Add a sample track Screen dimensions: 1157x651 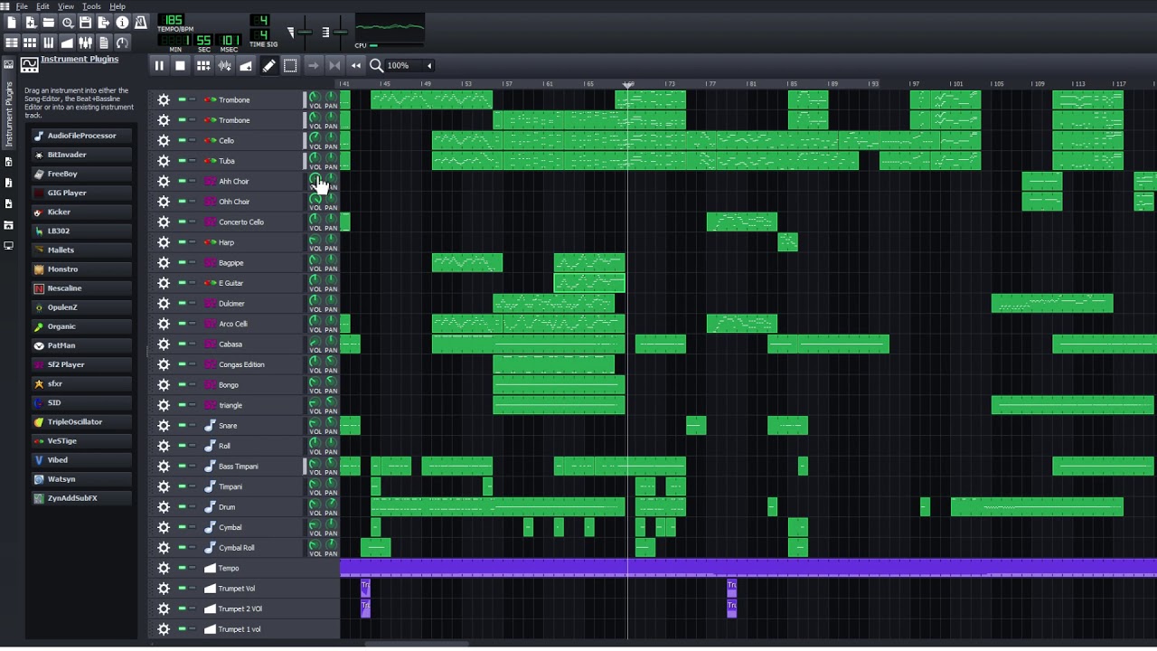click(x=224, y=65)
